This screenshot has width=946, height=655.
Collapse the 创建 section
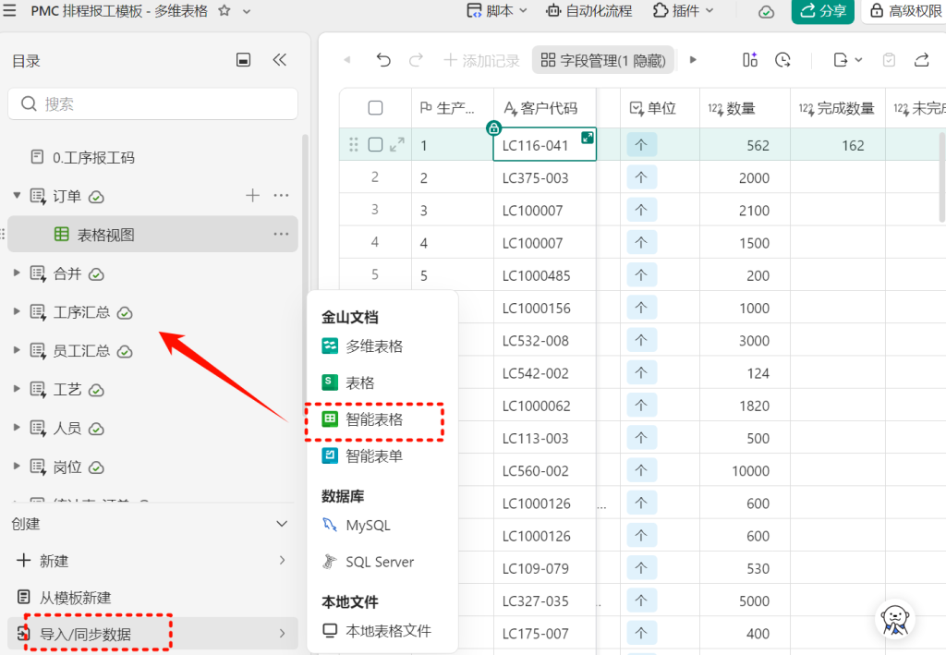pyautogui.click(x=282, y=524)
